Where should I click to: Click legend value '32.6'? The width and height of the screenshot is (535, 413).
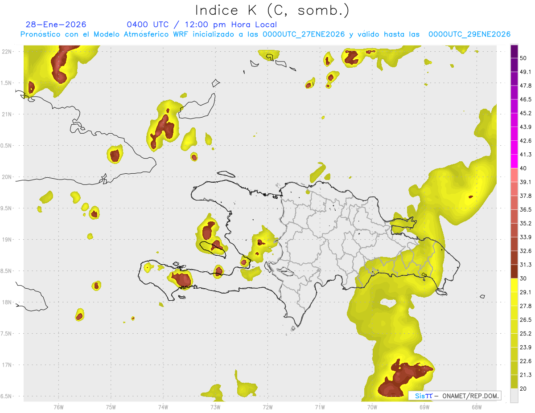pyautogui.click(x=526, y=251)
